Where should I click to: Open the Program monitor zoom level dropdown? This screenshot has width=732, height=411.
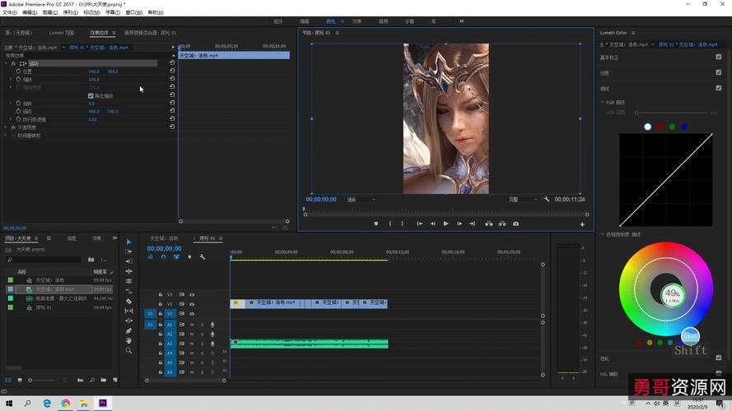point(361,199)
